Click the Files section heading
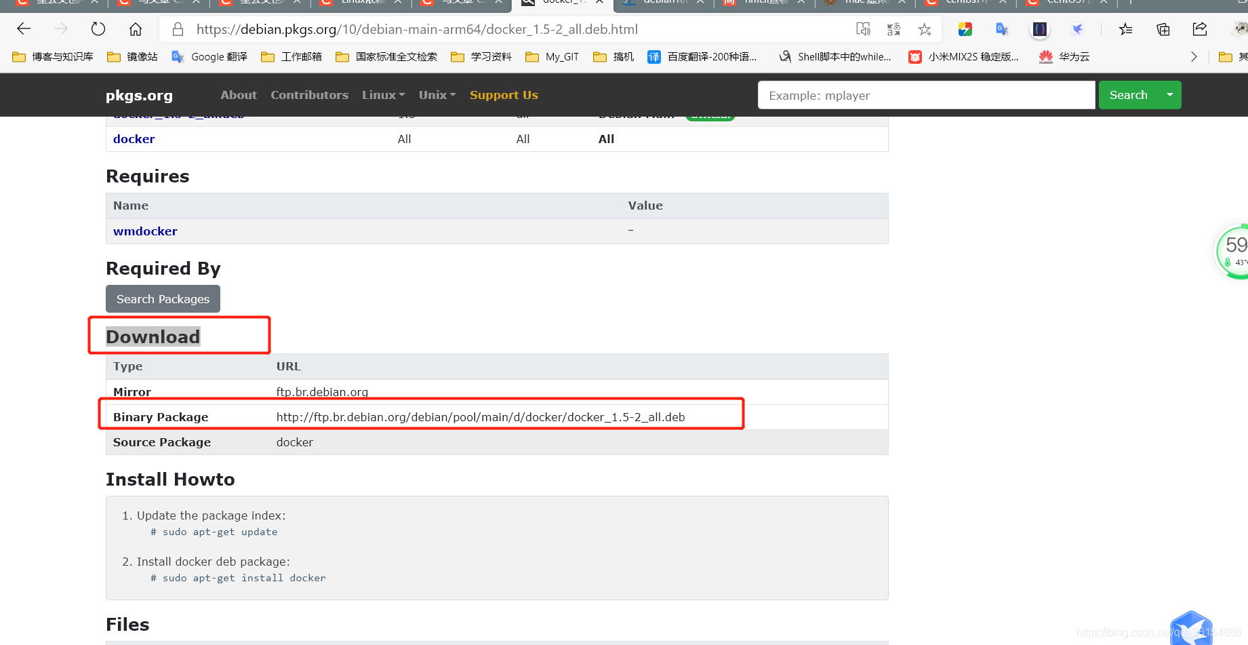The image size is (1248, 645). click(x=127, y=625)
